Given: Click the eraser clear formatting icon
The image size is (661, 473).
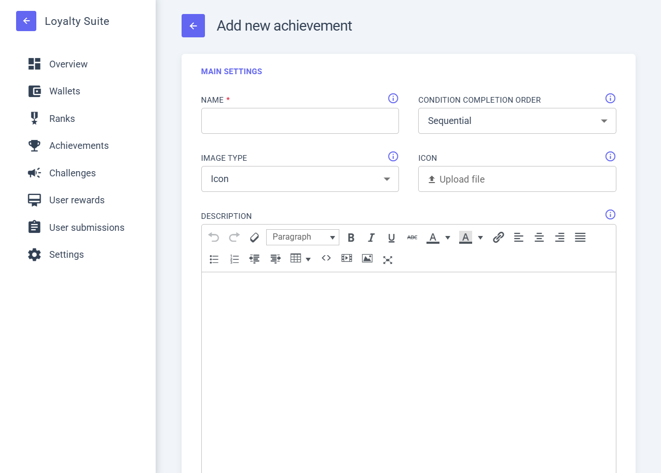Looking at the screenshot, I should point(254,237).
